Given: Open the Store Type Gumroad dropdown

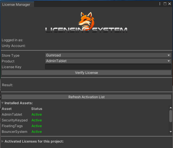Looking at the screenshot, I should tap(108, 55).
